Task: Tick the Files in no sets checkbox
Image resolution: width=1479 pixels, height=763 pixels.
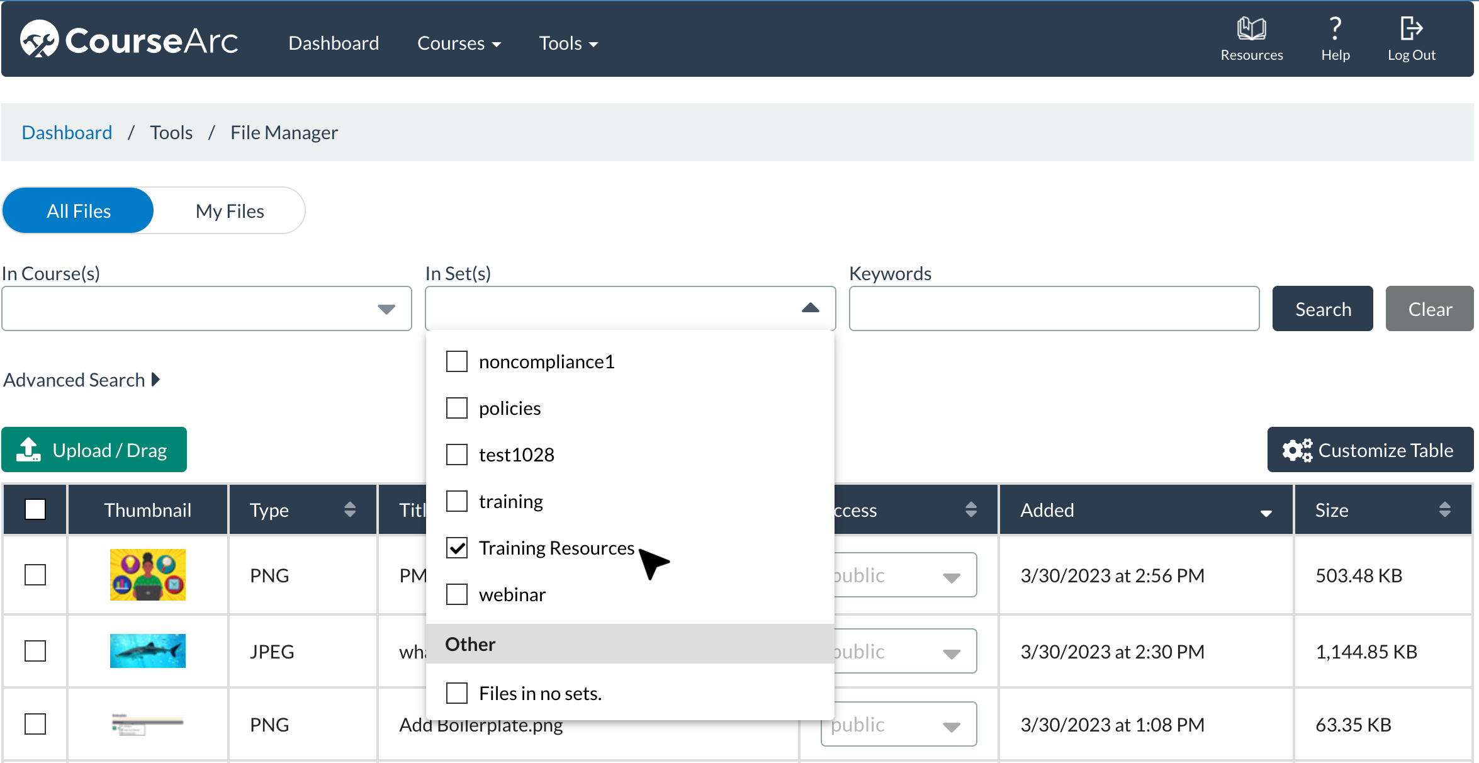Action: pyautogui.click(x=457, y=693)
